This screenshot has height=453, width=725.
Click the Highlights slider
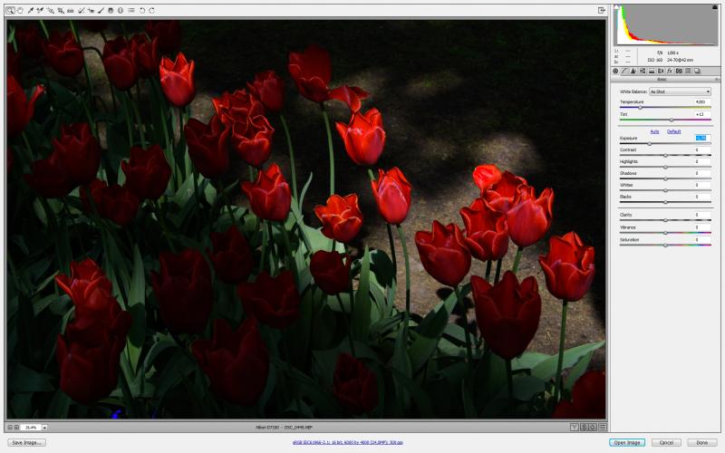[x=665, y=167]
